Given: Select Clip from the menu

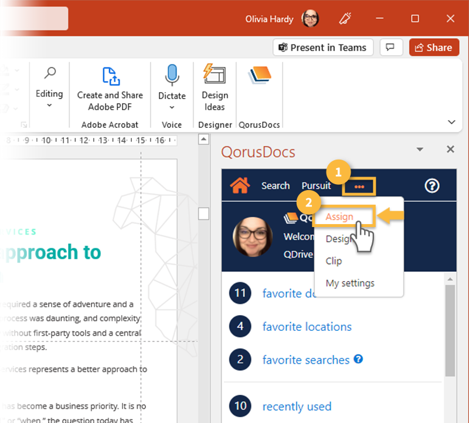Looking at the screenshot, I should pyautogui.click(x=334, y=261).
